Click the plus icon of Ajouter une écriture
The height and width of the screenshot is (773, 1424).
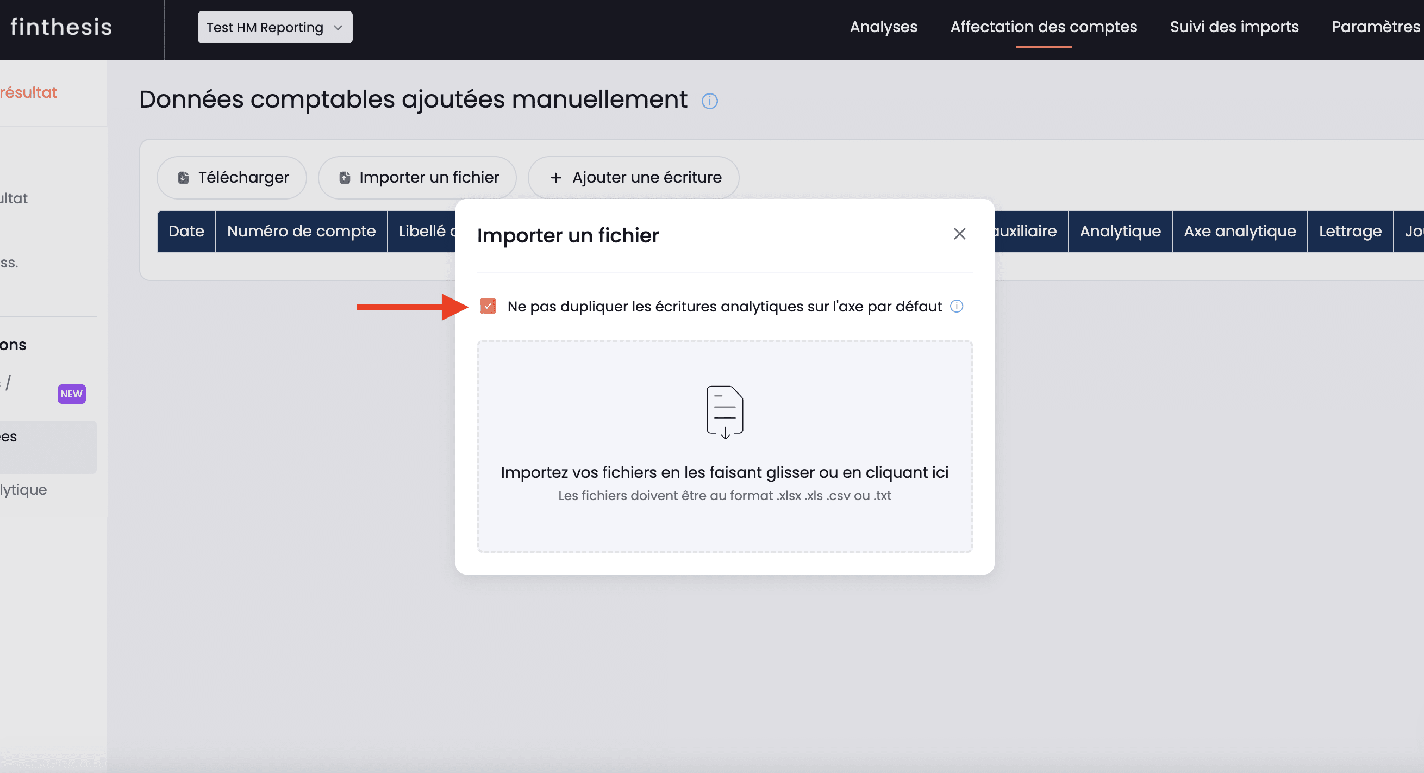click(555, 178)
